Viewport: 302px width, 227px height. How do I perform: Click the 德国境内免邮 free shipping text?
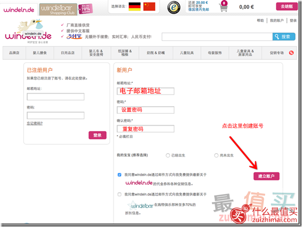(x=198, y=10)
